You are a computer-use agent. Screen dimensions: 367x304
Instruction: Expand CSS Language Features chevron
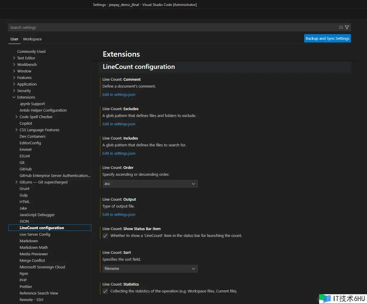click(x=16, y=130)
